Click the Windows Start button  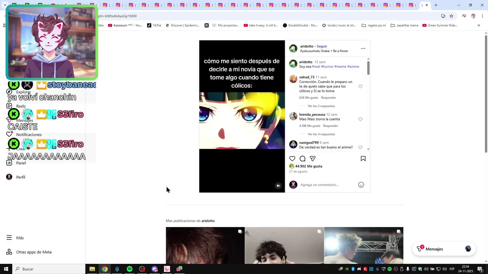(6, 269)
